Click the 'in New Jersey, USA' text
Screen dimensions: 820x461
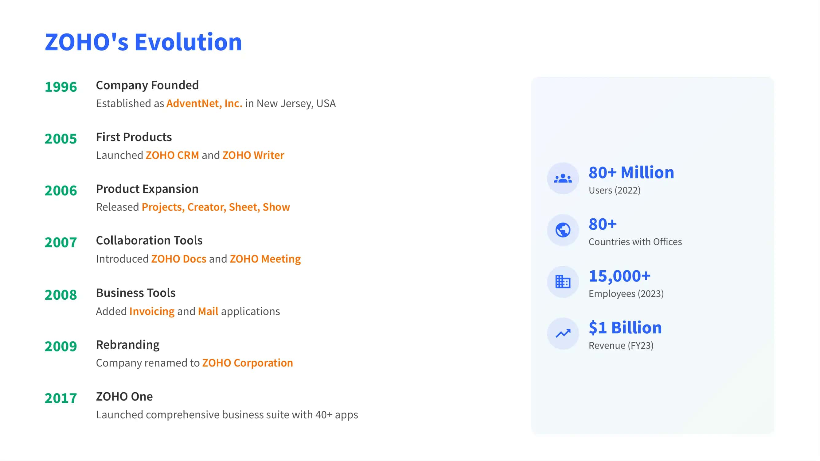point(290,103)
